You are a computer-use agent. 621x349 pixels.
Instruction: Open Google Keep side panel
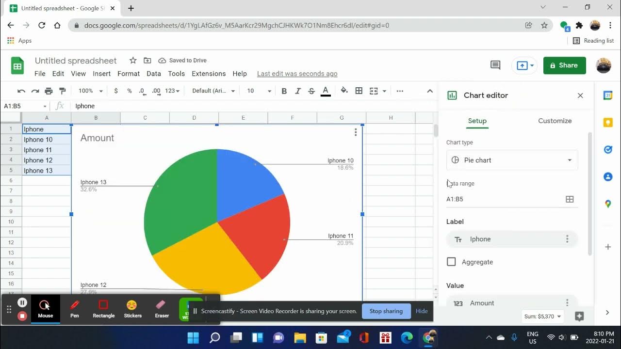(x=608, y=123)
